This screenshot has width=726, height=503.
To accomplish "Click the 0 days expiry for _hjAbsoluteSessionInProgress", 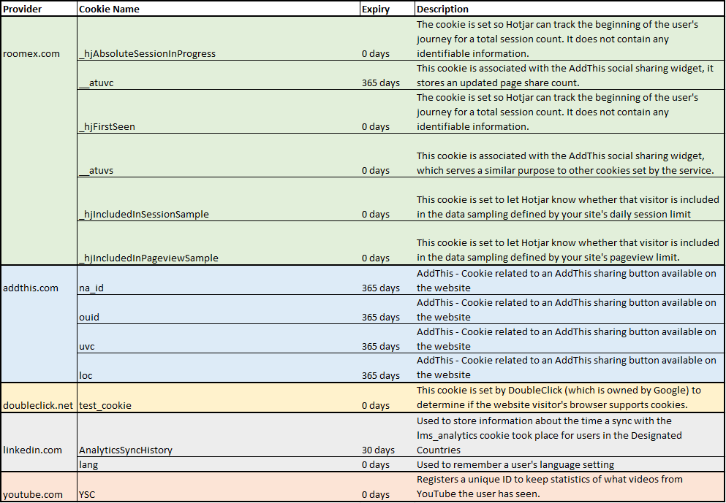I will click(387, 39).
